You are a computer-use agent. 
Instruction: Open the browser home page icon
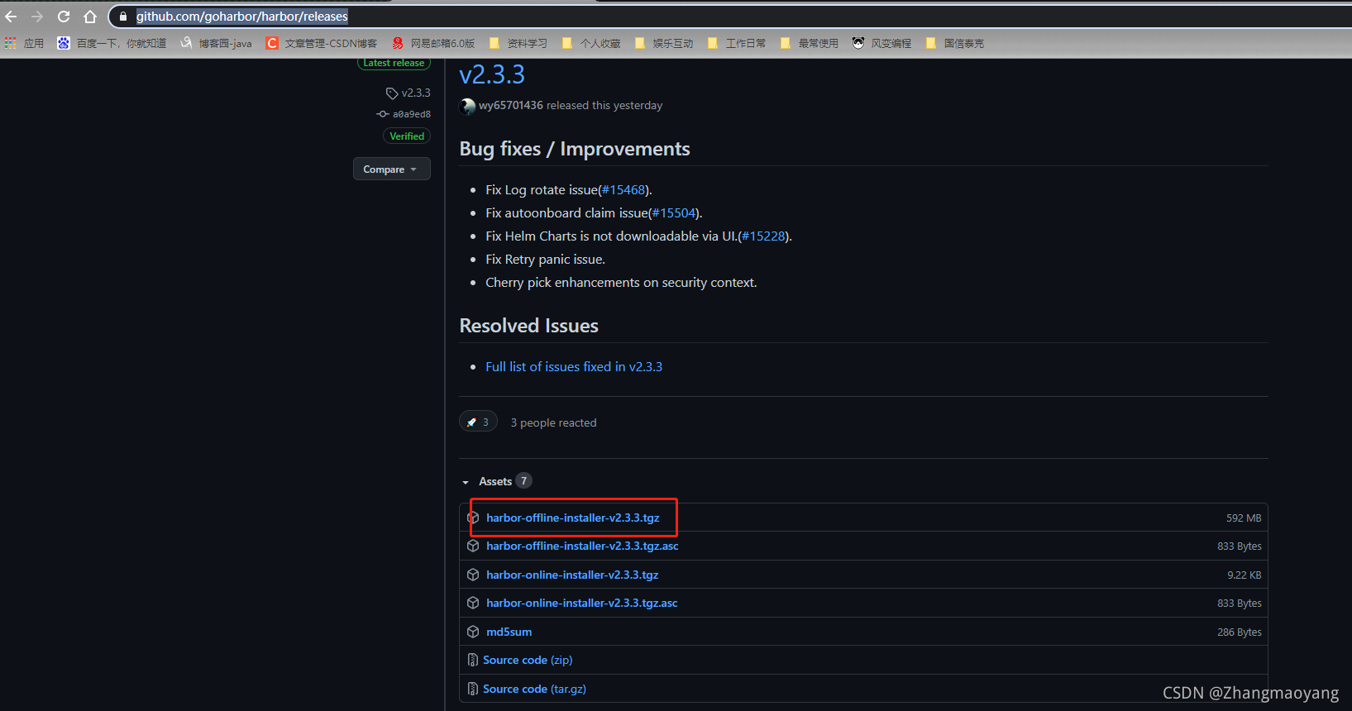click(x=90, y=17)
